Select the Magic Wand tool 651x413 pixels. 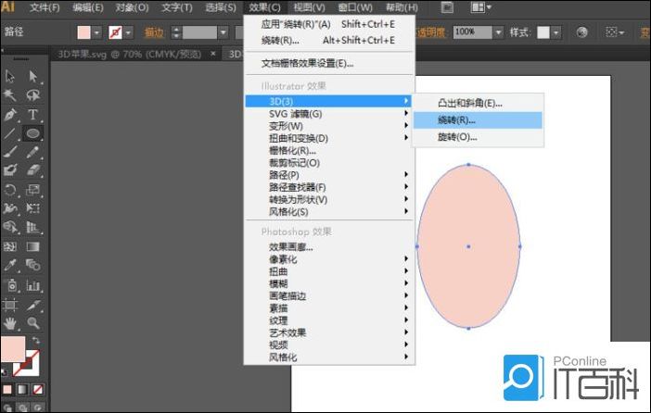tap(10, 95)
